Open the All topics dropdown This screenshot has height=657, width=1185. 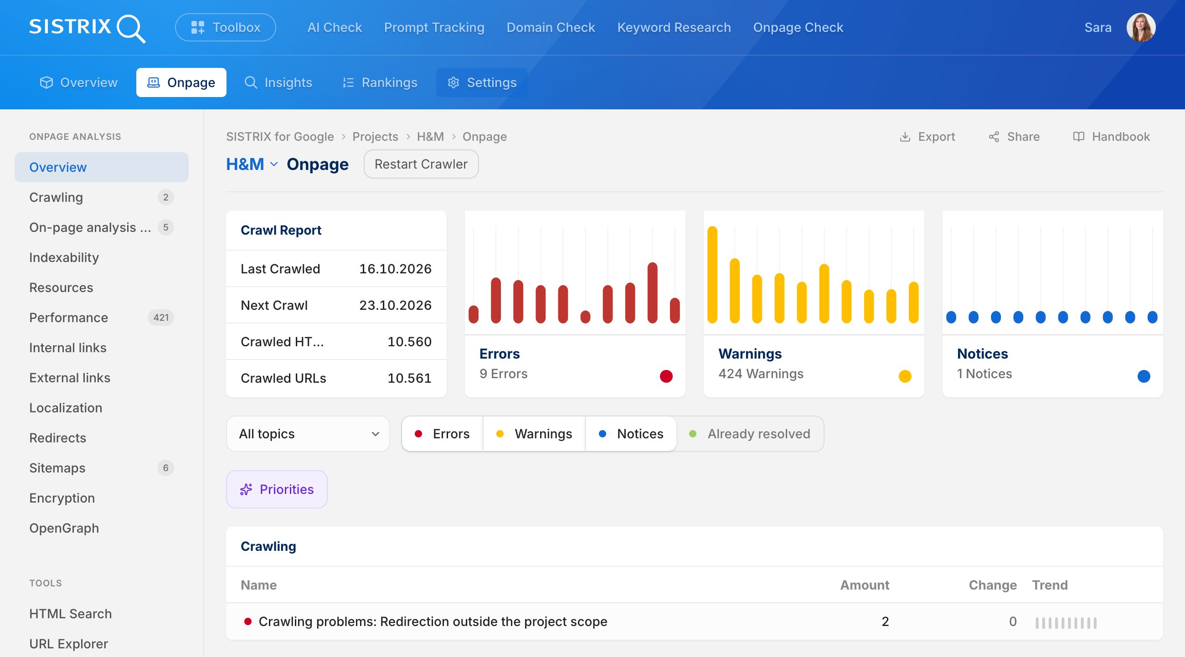click(x=308, y=434)
